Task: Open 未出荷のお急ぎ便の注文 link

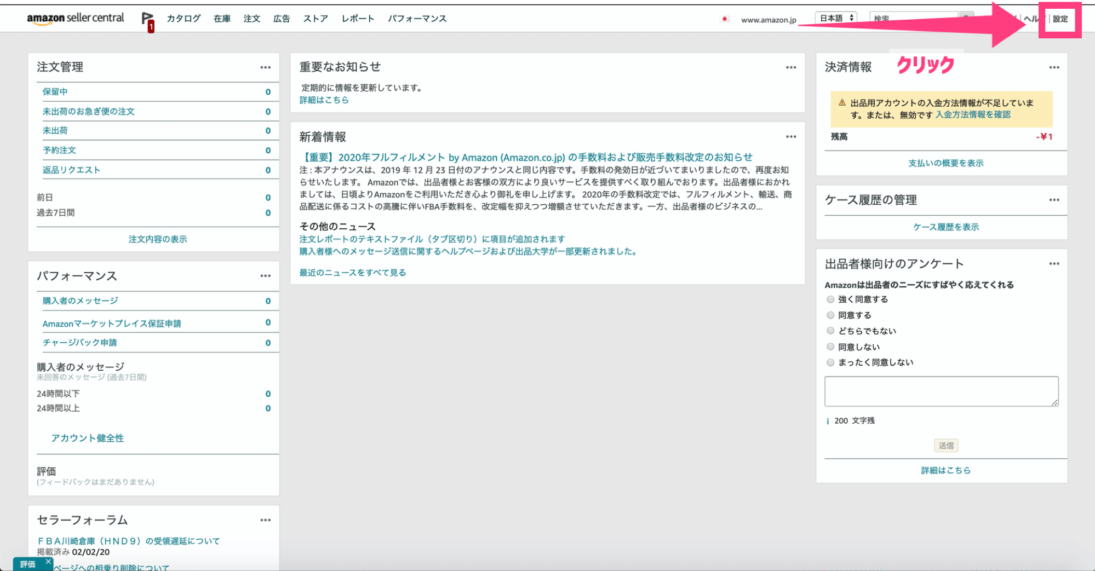Action: (89, 112)
